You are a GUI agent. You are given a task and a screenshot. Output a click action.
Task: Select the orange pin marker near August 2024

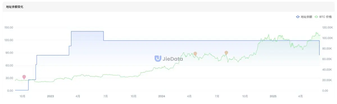click(226, 53)
